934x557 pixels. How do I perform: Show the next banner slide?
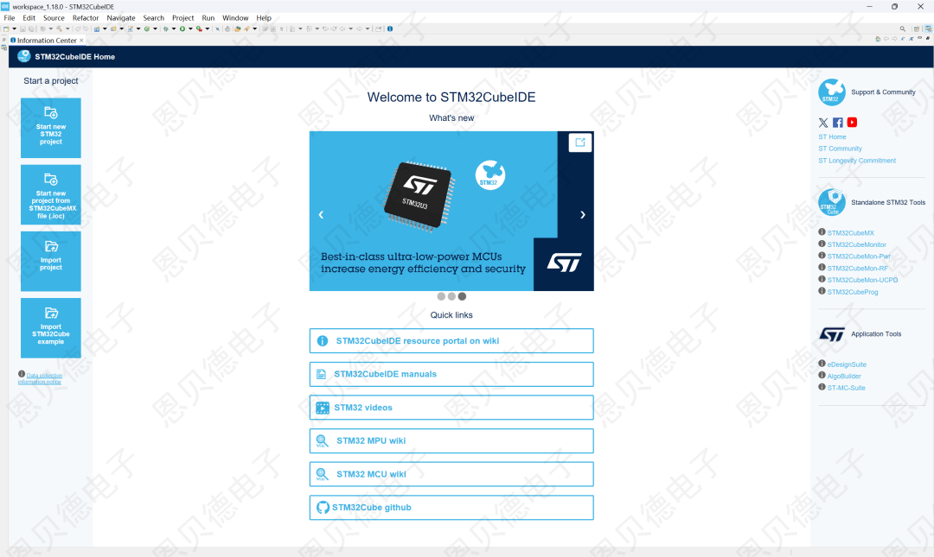tap(583, 215)
